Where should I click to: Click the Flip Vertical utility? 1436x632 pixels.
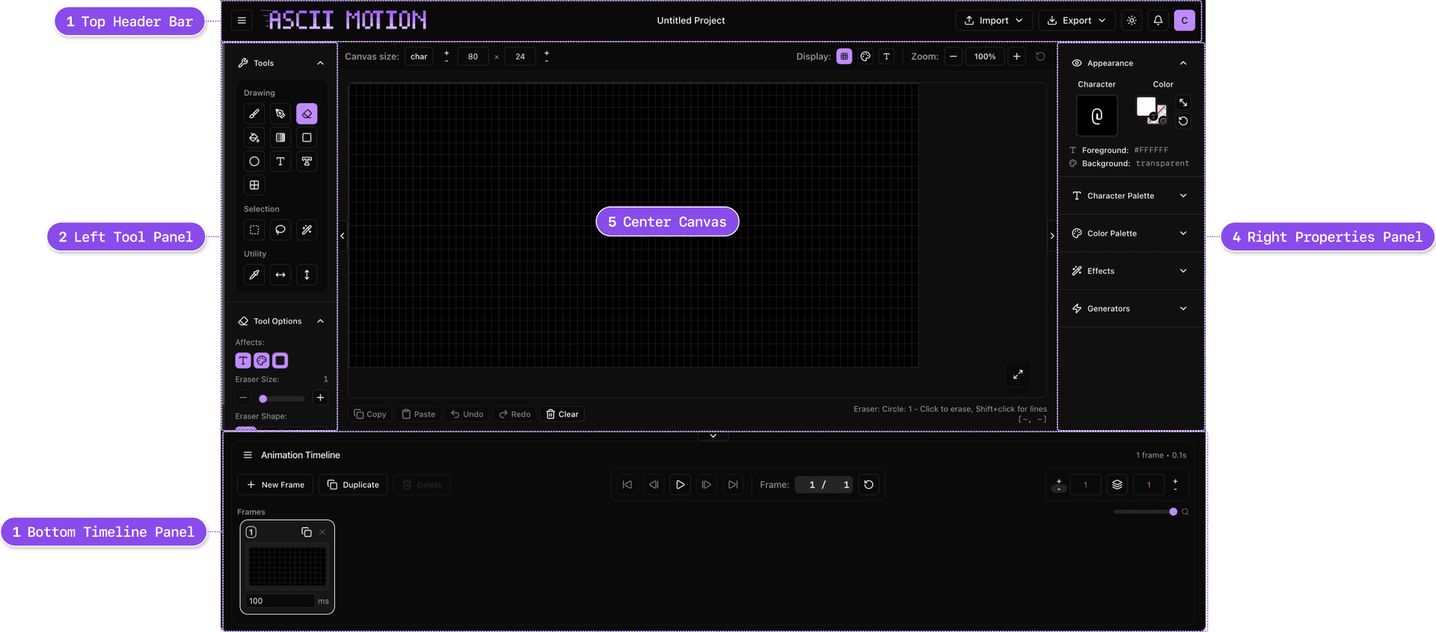point(307,275)
